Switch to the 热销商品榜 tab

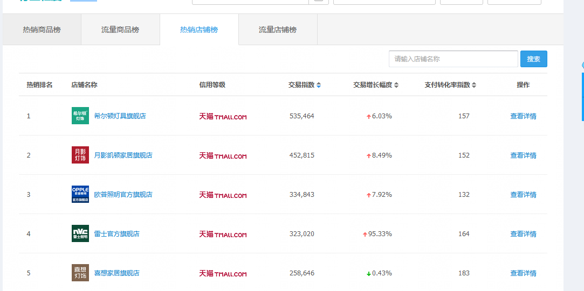click(42, 30)
